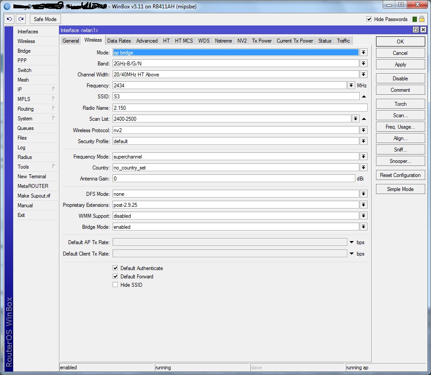This screenshot has width=431, height=375.
Task: Switch to Simple Mode
Action: coord(400,189)
